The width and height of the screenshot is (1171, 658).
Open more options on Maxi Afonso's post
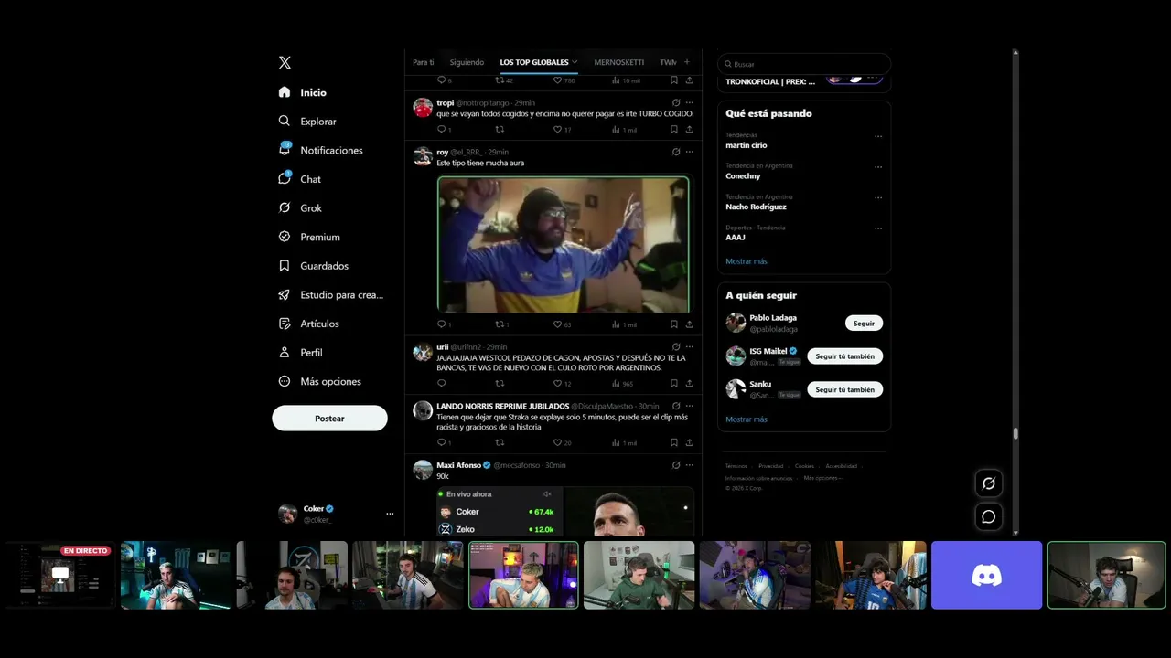[x=690, y=465]
